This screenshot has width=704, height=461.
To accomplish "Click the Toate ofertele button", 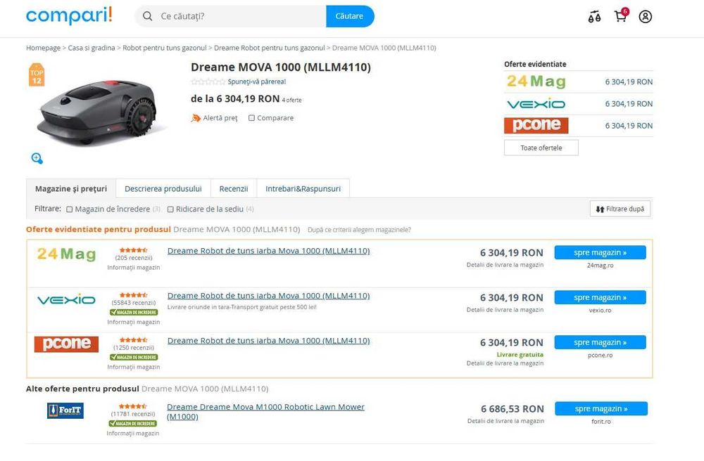I will 541,148.
